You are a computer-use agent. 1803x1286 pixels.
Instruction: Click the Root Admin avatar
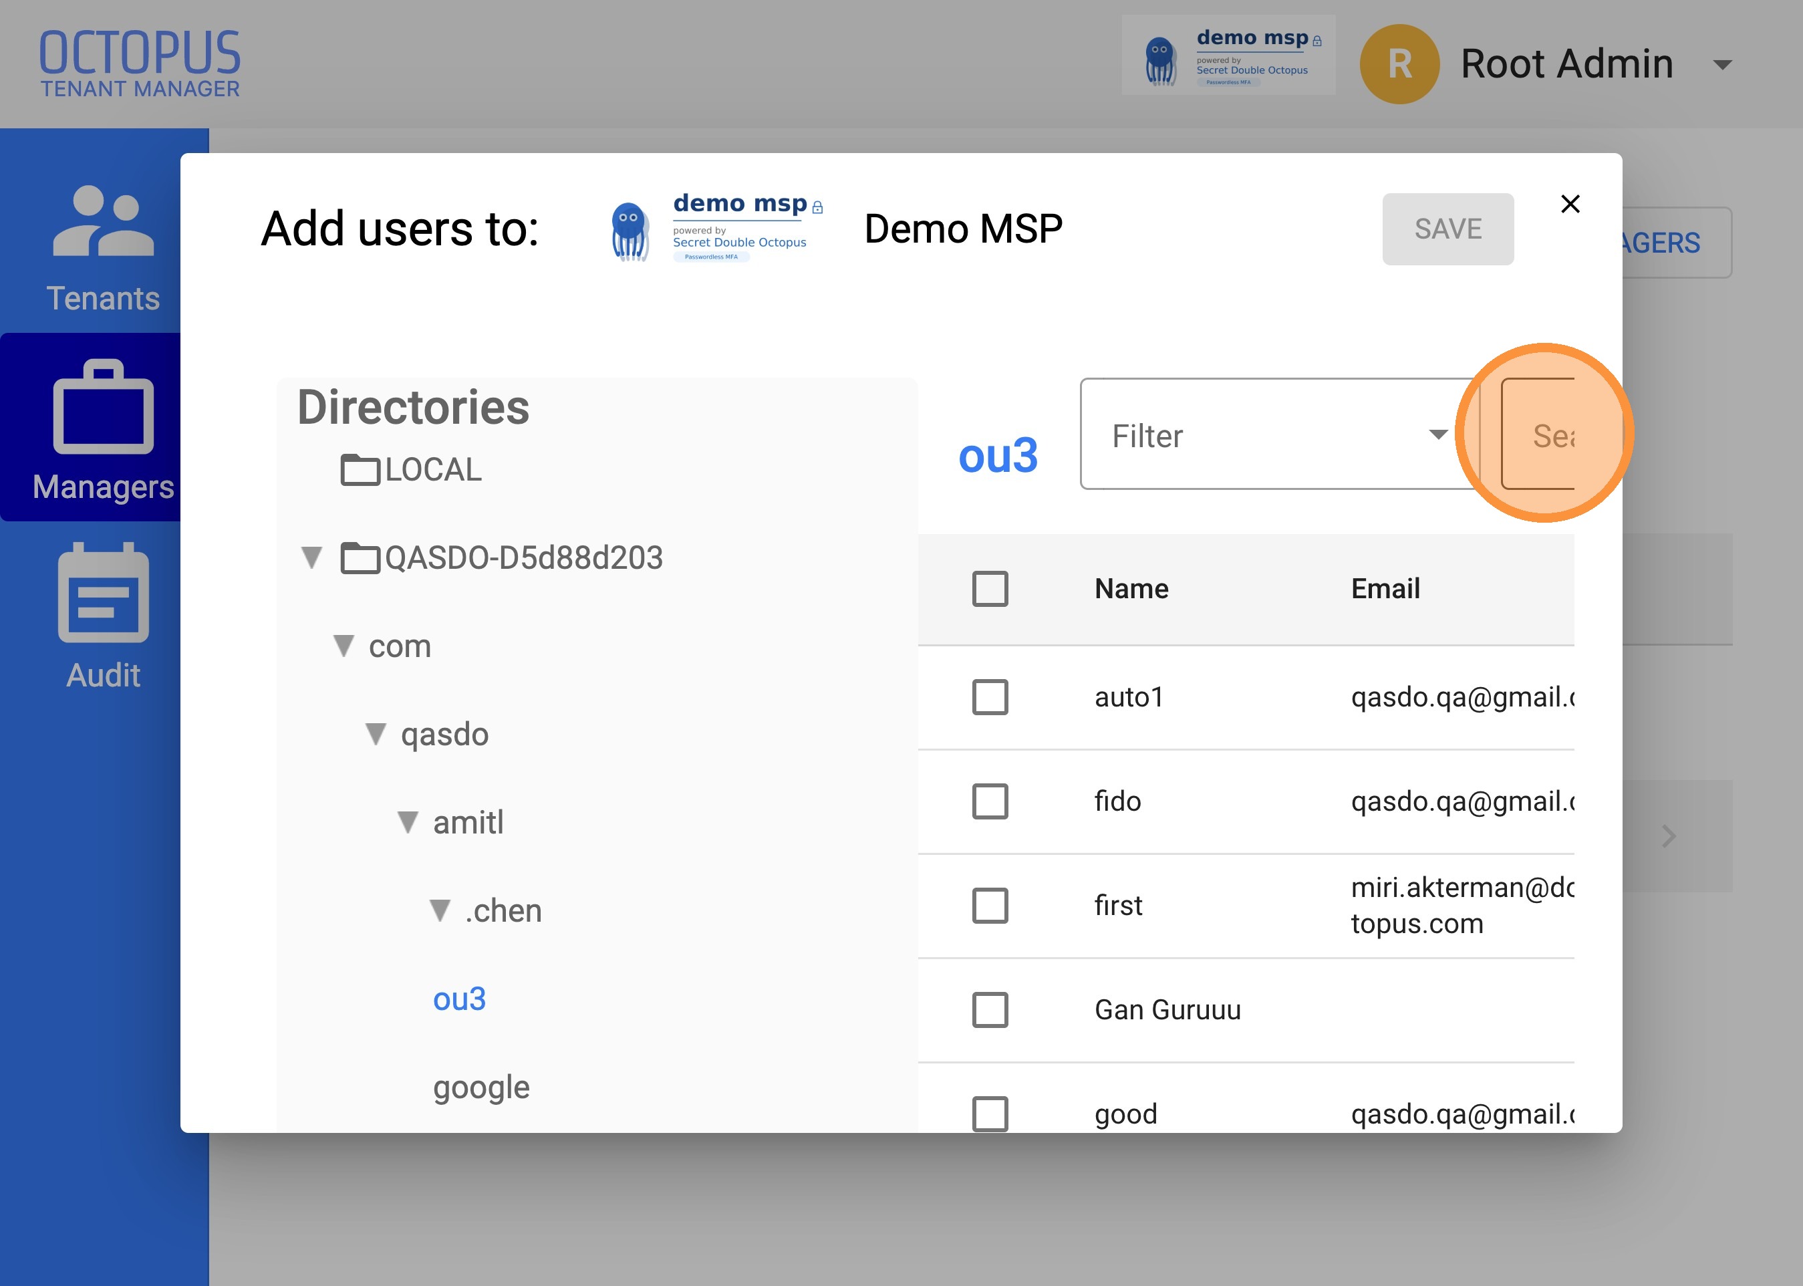point(1399,64)
